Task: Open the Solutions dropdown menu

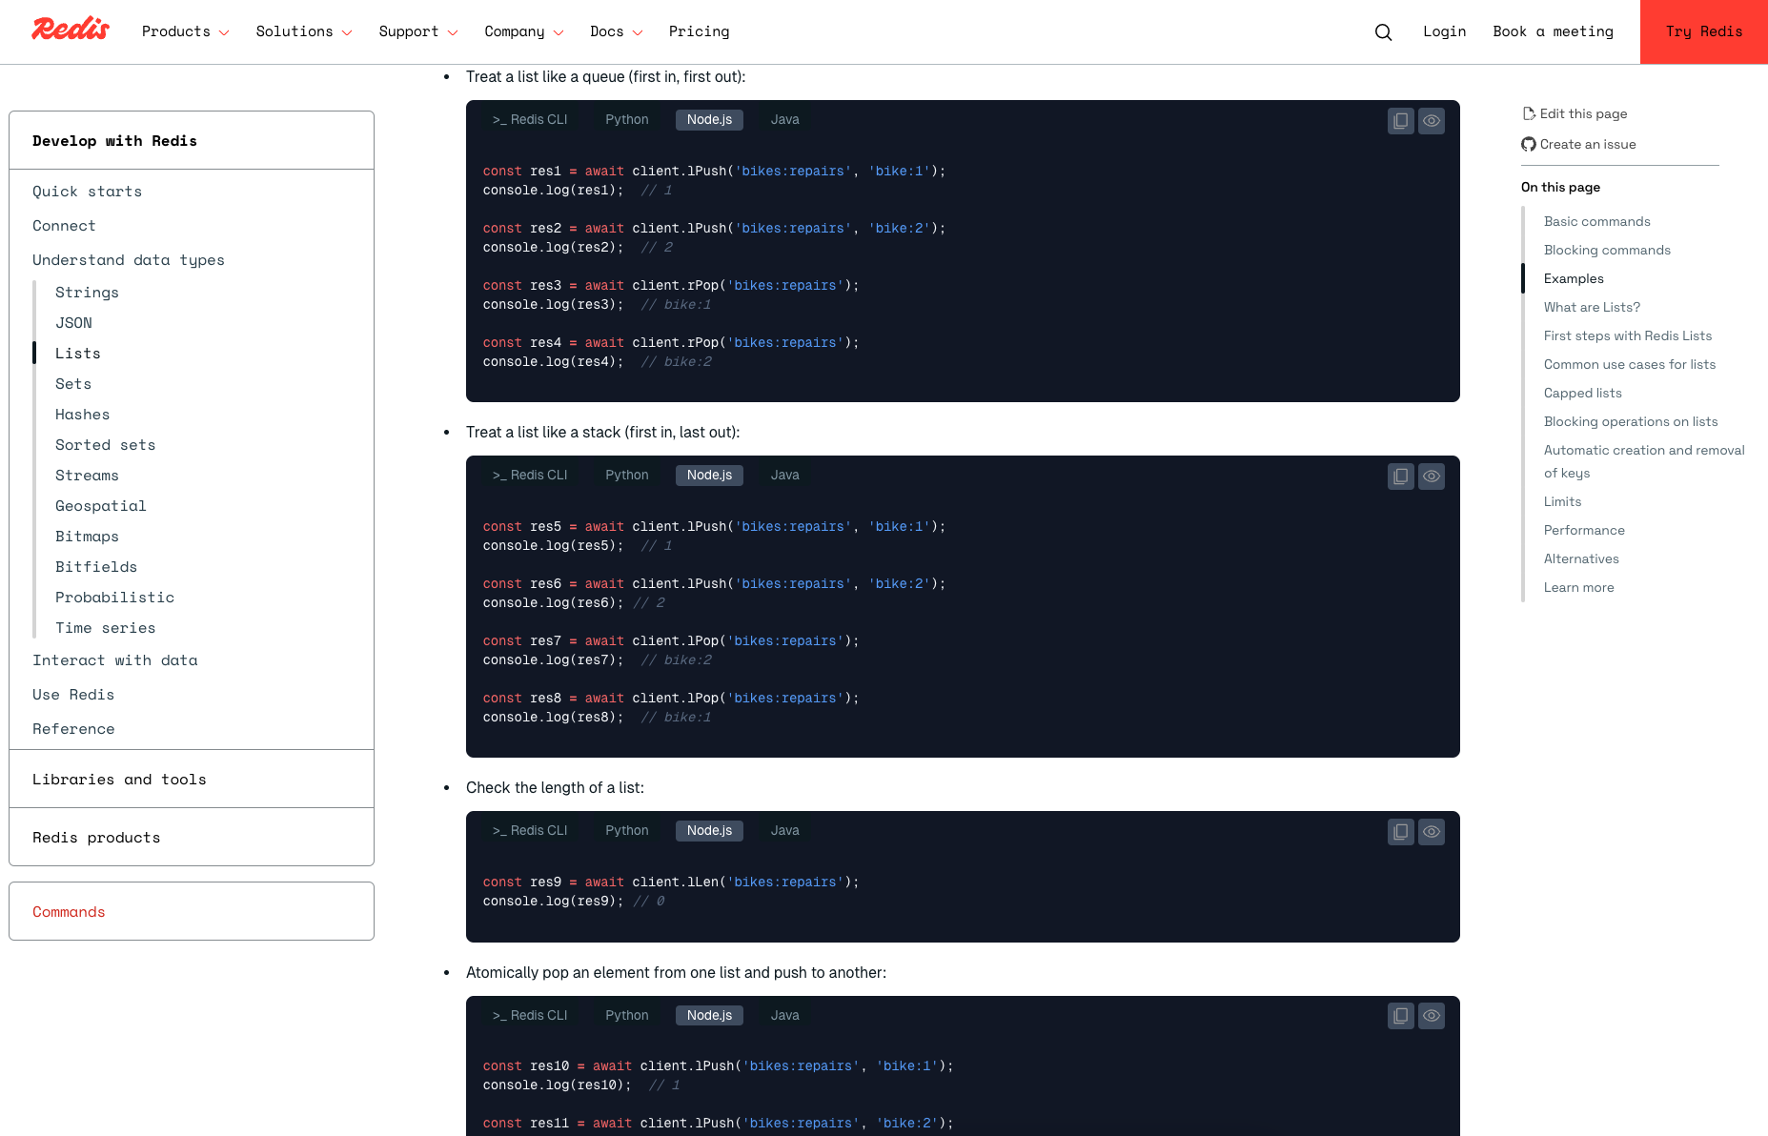Action: [x=303, y=31]
